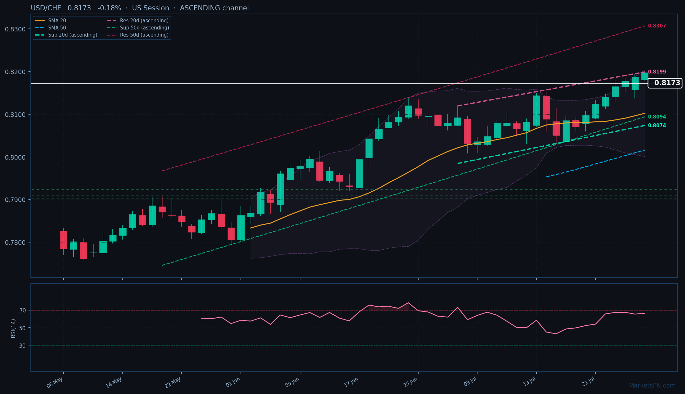Click the 25 Jun date label
This screenshot has width=685, height=394.
[410, 382]
